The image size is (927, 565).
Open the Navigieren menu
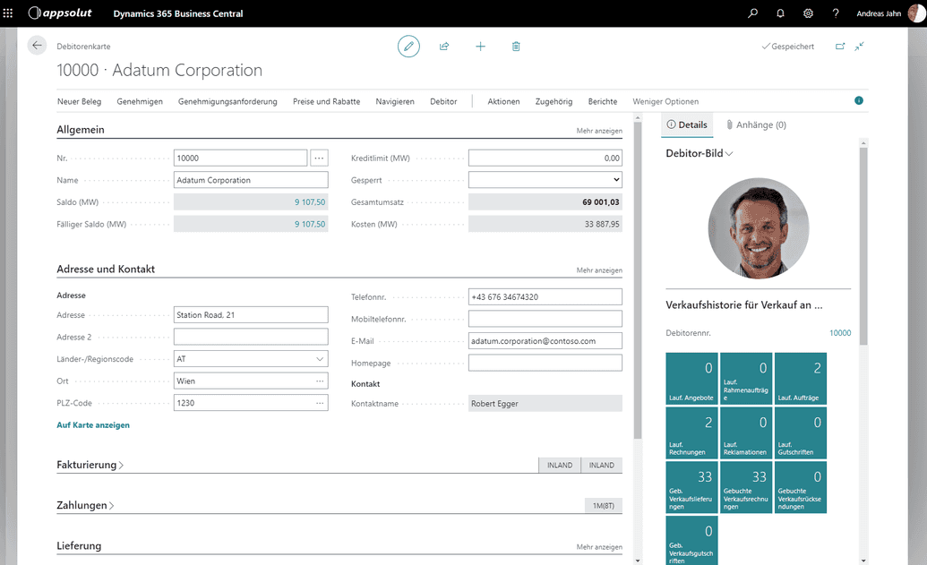pyautogui.click(x=395, y=101)
